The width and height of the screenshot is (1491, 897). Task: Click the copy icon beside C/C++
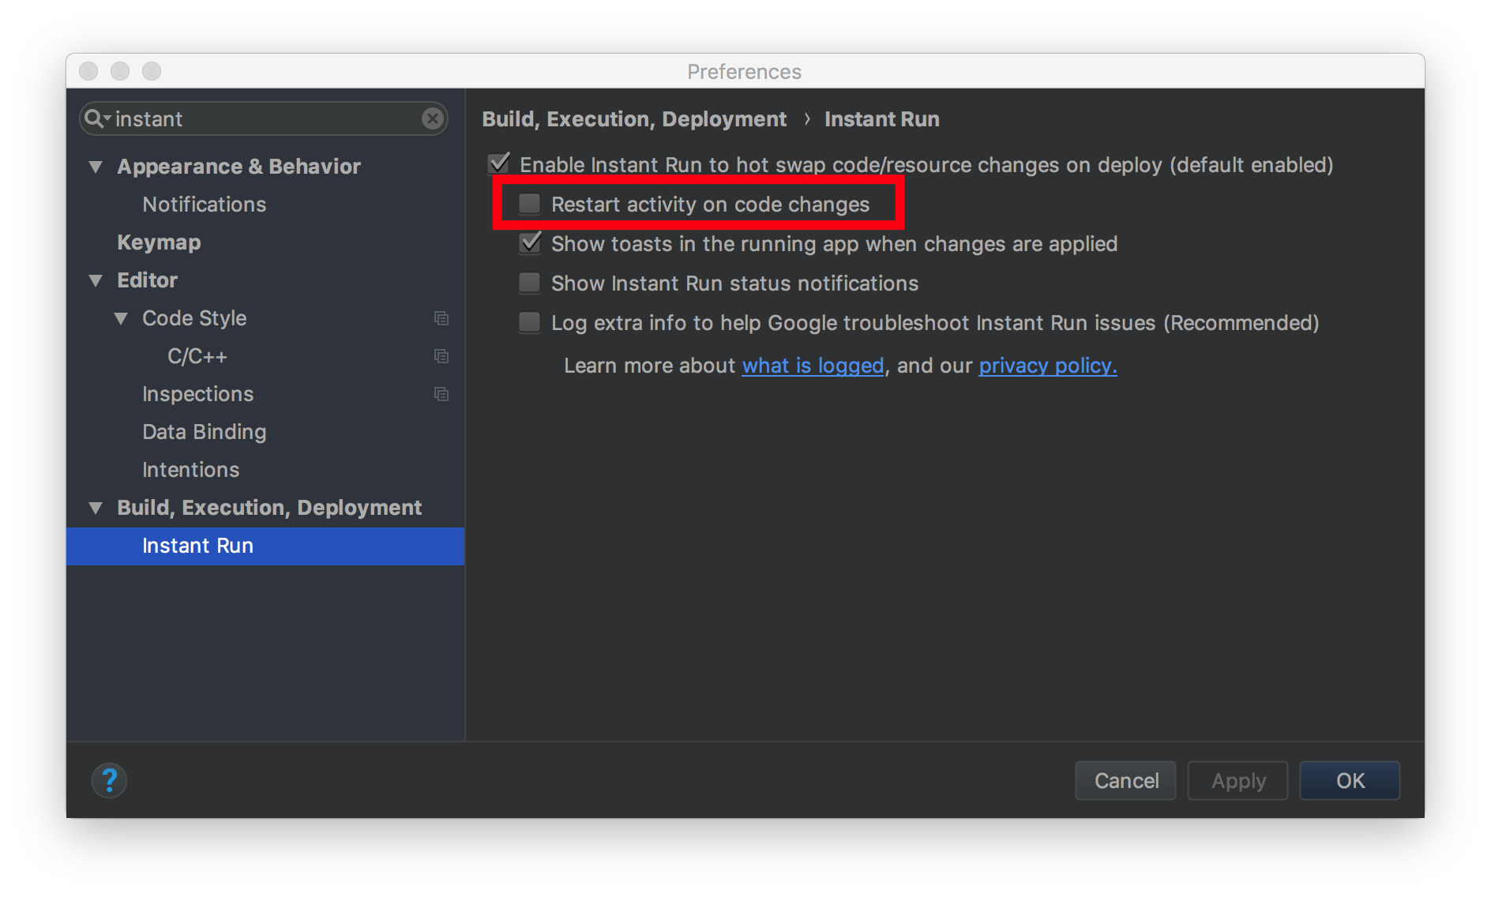point(441,356)
